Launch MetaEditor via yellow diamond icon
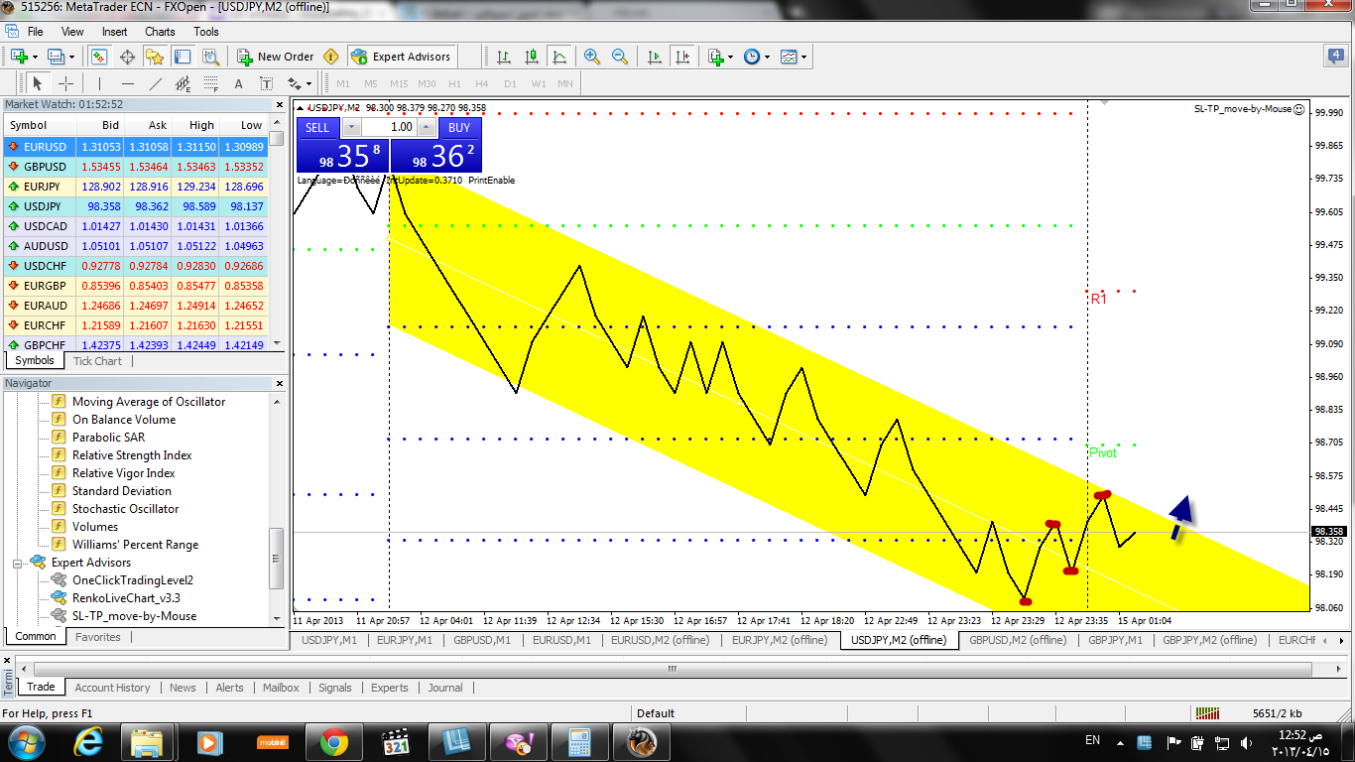The width and height of the screenshot is (1355, 762). pyautogui.click(x=330, y=57)
